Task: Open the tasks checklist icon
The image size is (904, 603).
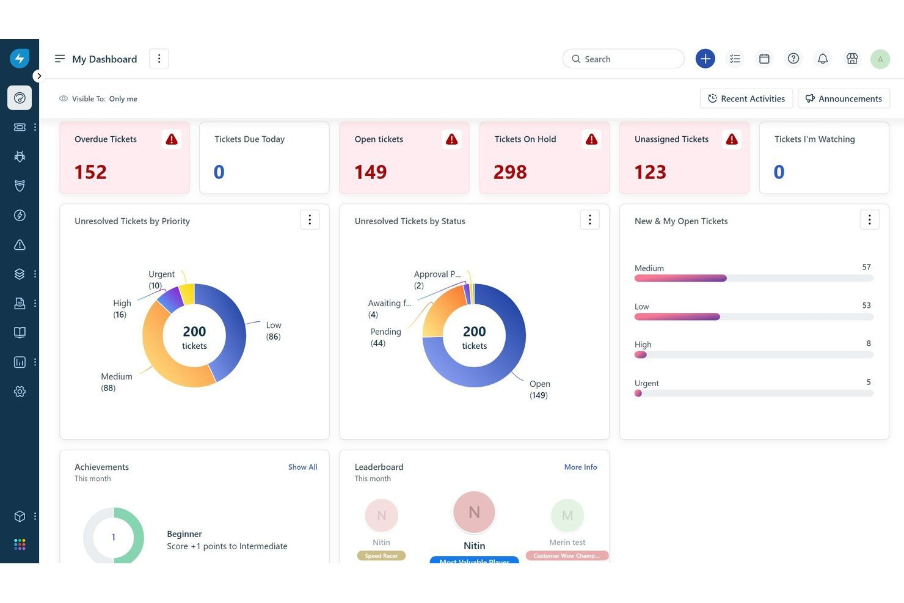Action: click(735, 59)
